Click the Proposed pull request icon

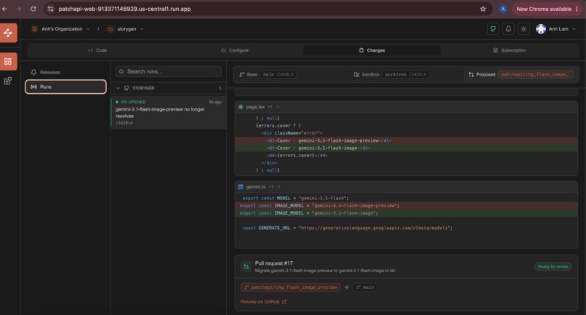click(471, 74)
